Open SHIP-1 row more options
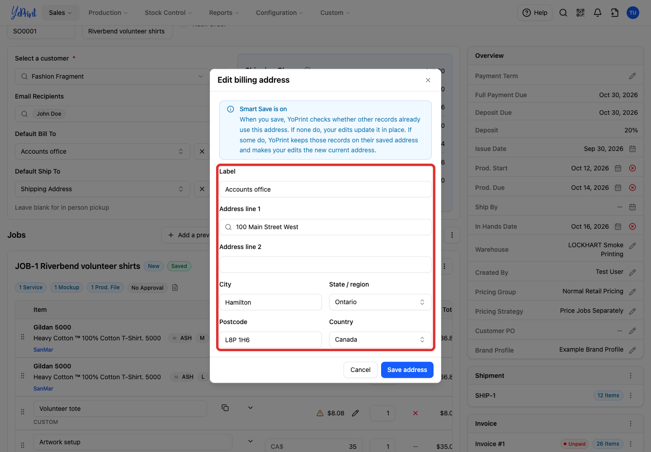Screen dimensions: 651x452 [631, 395]
